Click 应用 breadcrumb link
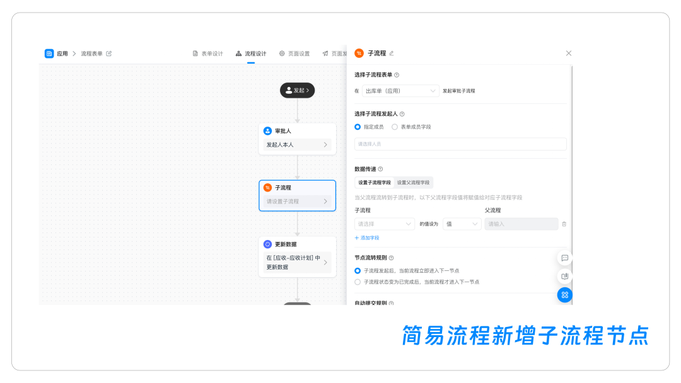This screenshot has height=383, width=681. pyautogui.click(x=62, y=54)
